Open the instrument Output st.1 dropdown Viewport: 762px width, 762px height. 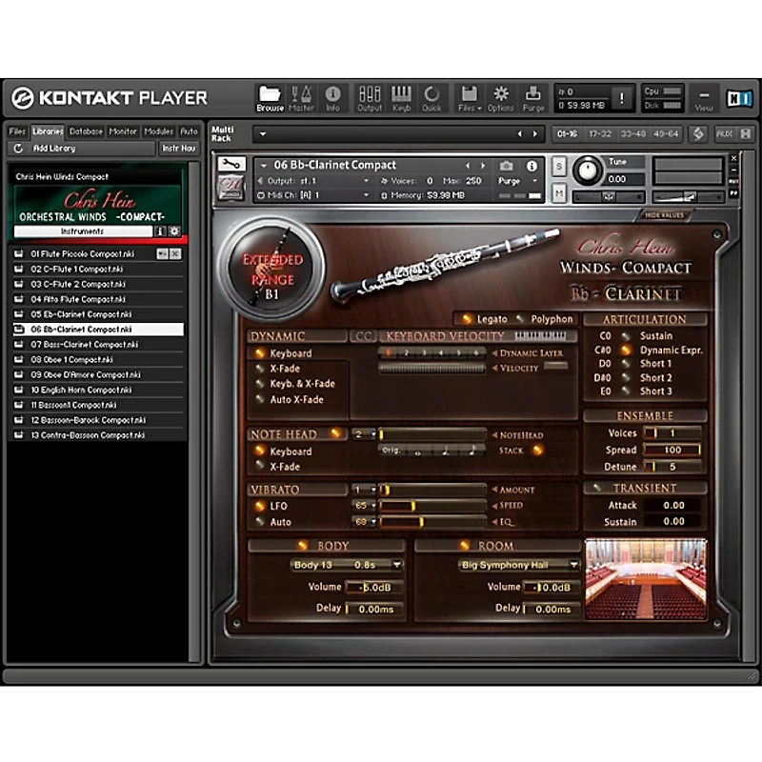(x=367, y=181)
